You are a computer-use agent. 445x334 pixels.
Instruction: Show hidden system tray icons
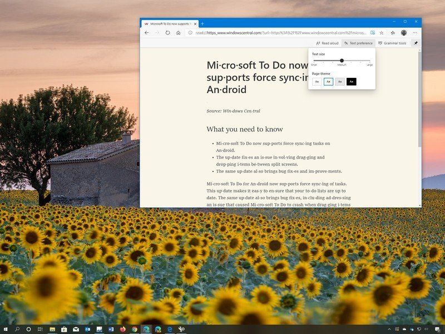pyautogui.click(x=389, y=330)
